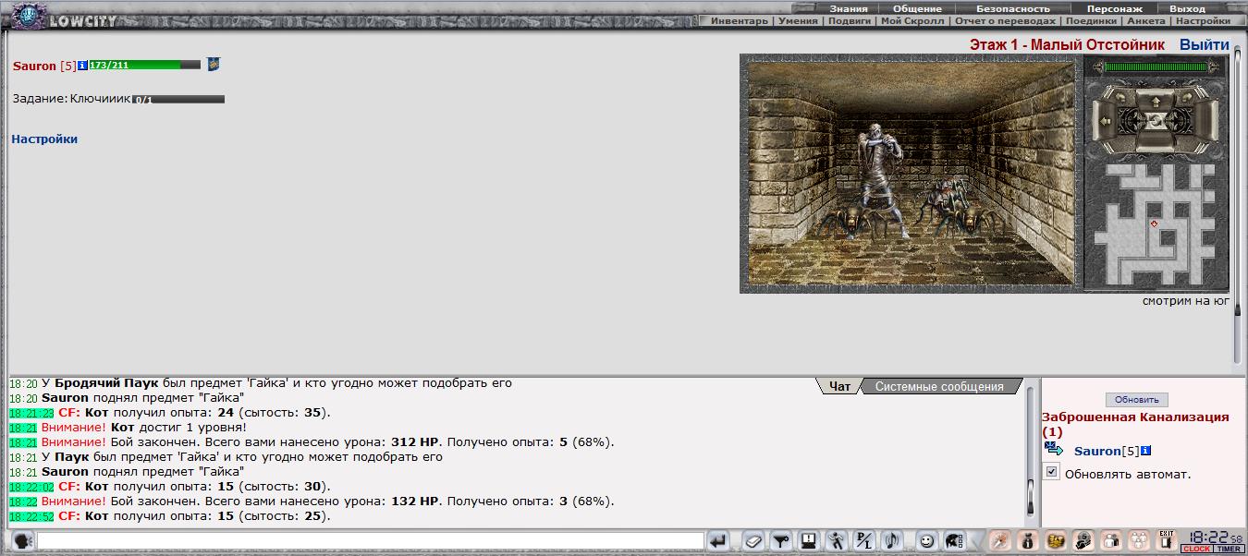Click the right side panel of navigation pad

1206,121
